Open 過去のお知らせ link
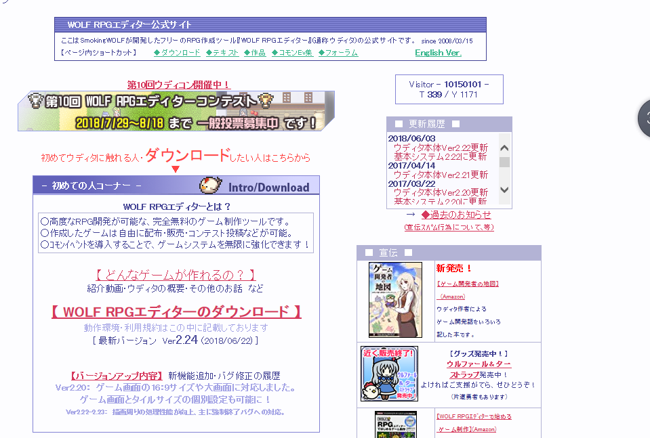 tap(456, 215)
